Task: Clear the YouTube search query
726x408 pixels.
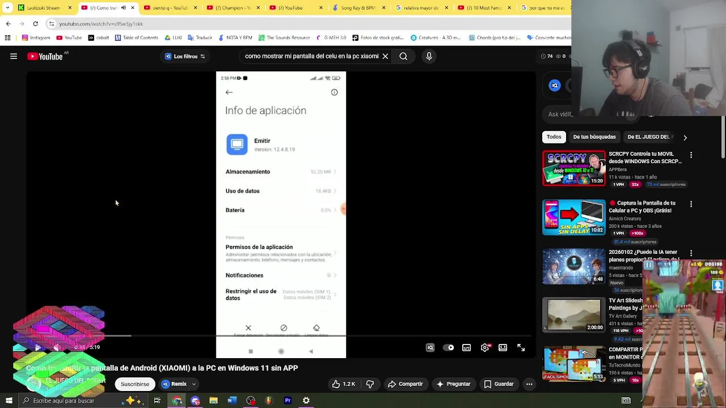Action: (x=385, y=56)
